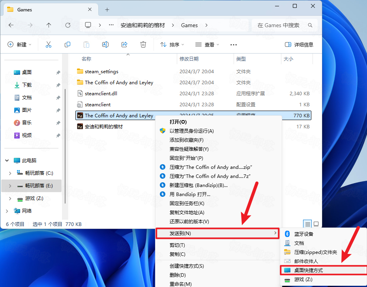Click the Share icon in the toolbar
The image size is (367, 287).
[124, 44]
